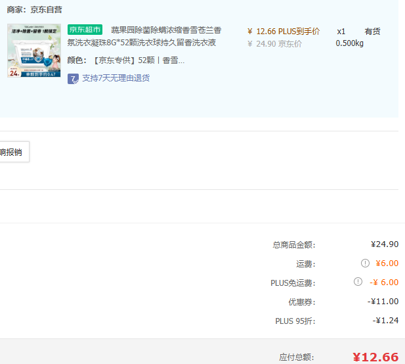405x364 pixels.
Task: Select the PLUS 95折 label
Action: tap(295, 321)
